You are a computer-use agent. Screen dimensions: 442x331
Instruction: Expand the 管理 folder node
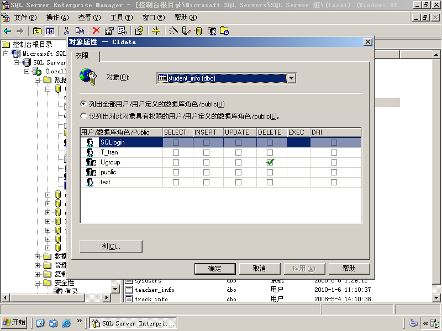pos(37,265)
